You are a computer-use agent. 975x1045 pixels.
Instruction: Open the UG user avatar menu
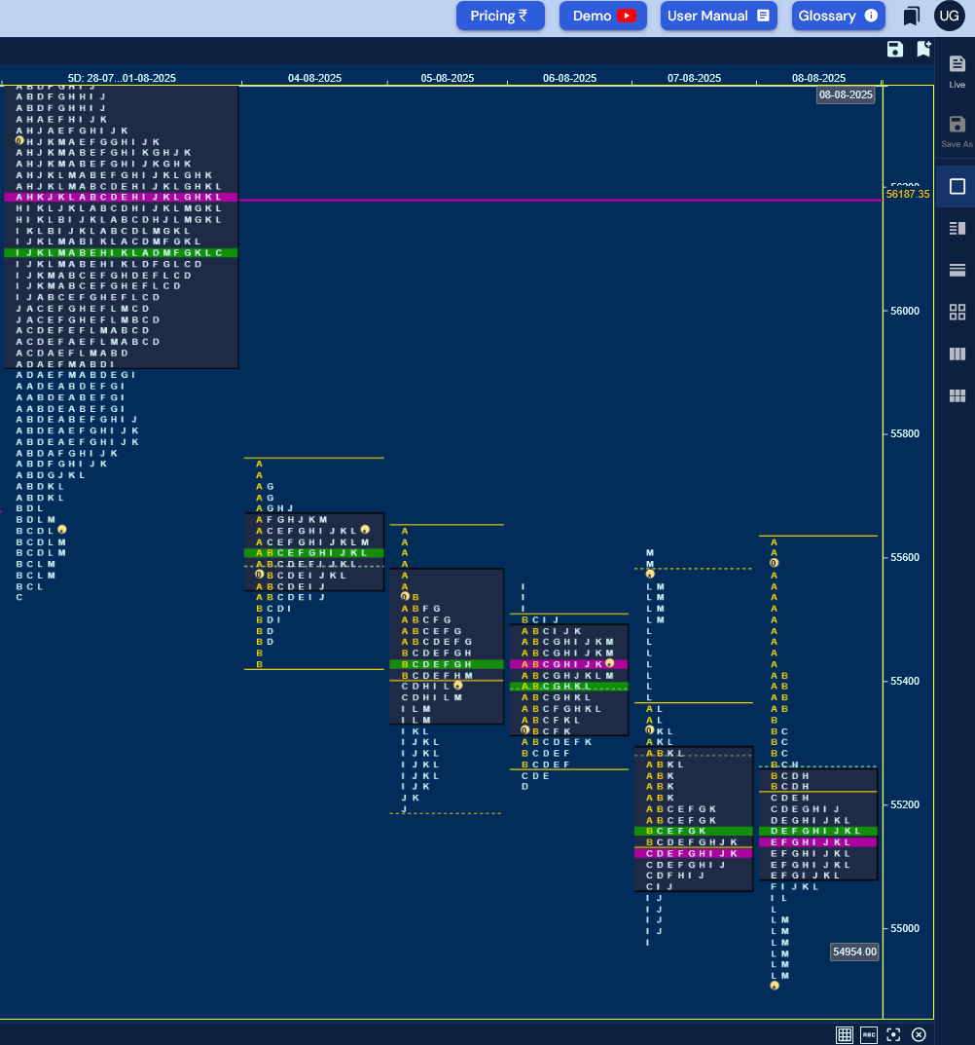[949, 16]
